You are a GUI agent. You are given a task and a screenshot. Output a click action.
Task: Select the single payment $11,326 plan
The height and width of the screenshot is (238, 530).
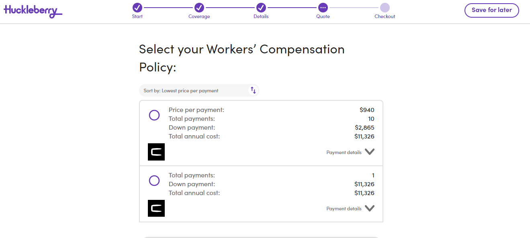(x=154, y=181)
